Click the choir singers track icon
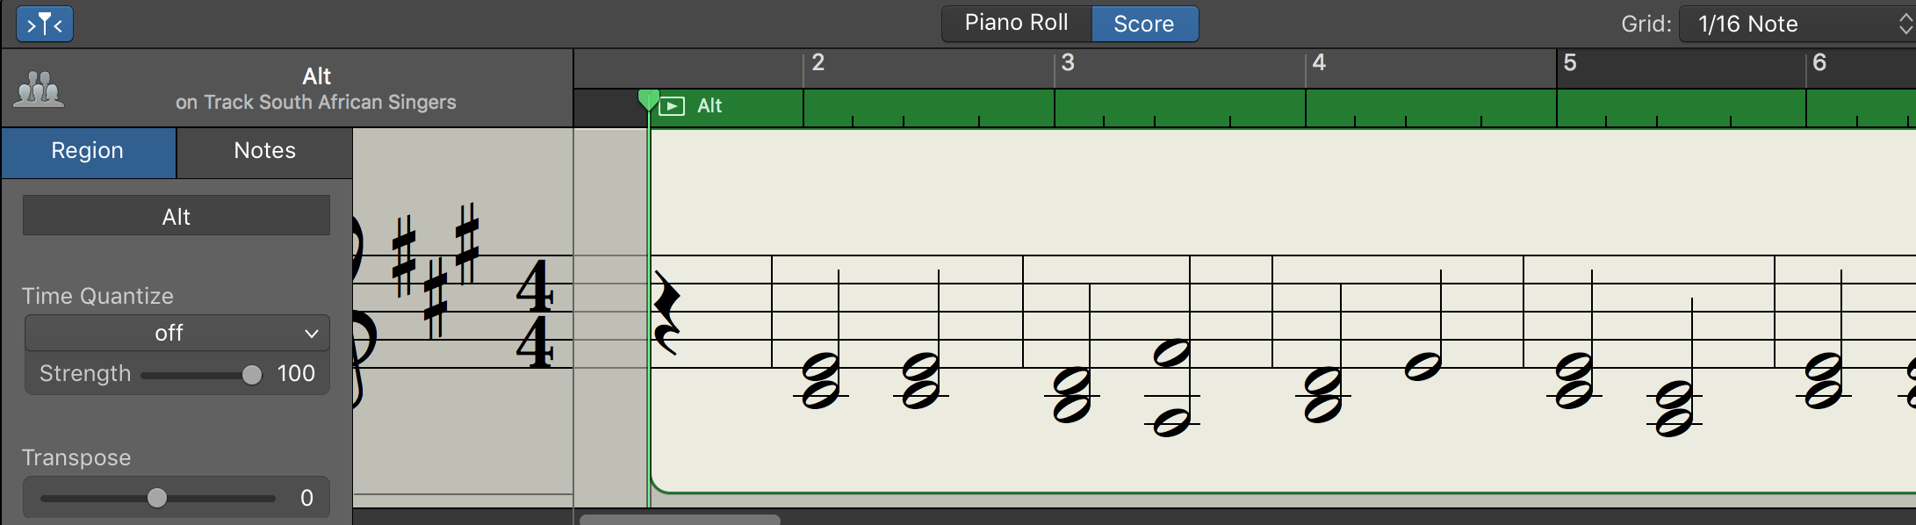Image resolution: width=1916 pixels, height=525 pixels. coord(40,90)
